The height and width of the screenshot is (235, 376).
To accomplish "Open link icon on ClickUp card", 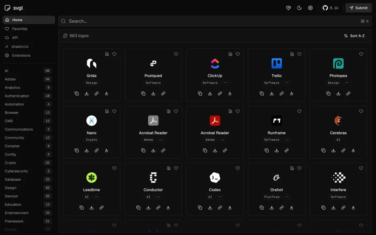I will [x=220, y=93].
